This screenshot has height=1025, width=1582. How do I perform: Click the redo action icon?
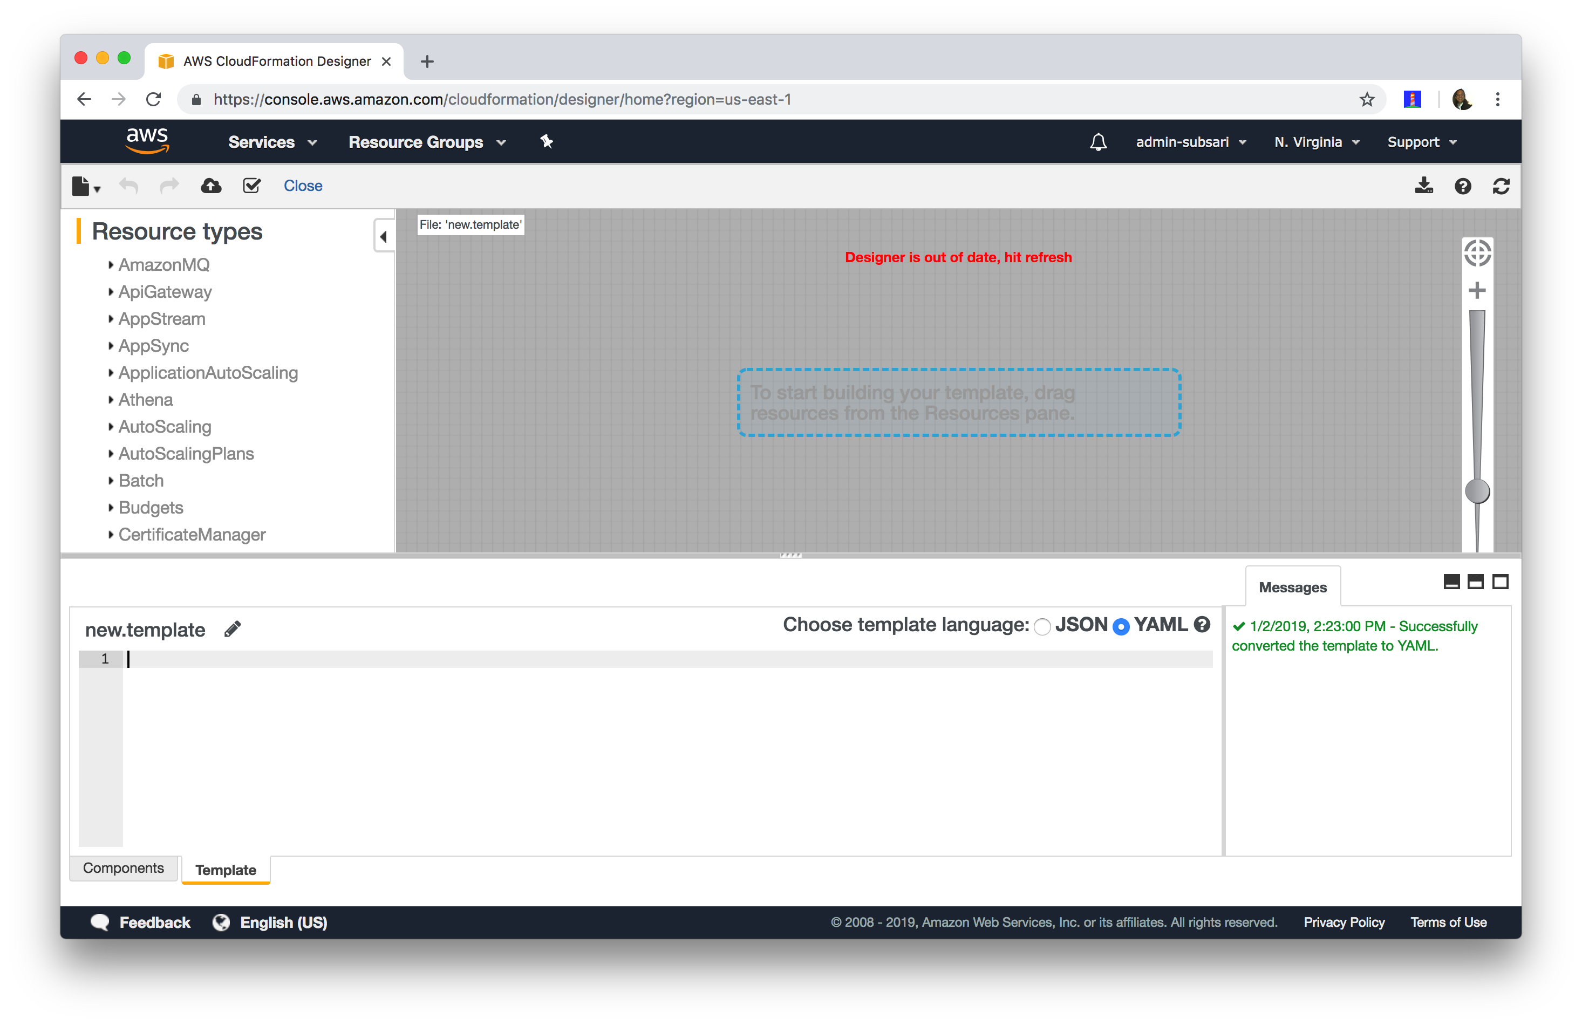click(169, 186)
